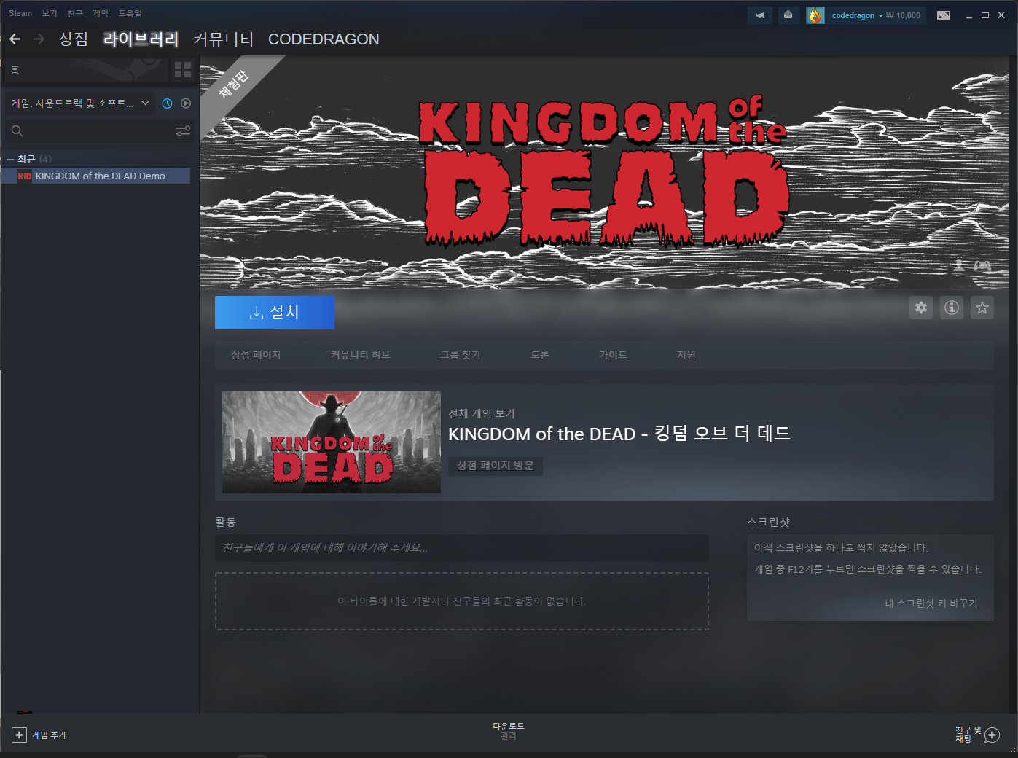The image size is (1018, 758).
Task: Click the library search magnifier icon
Action: pos(17,131)
